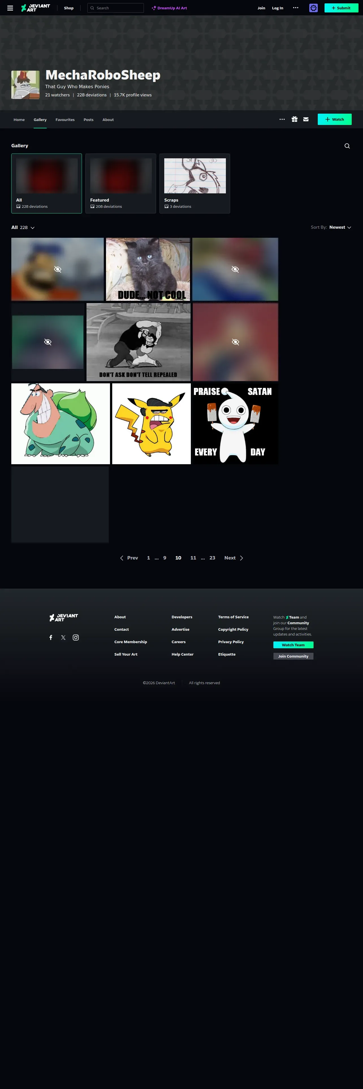Open Developers footer link
Image resolution: width=363 pixels, height=1089 pixels.
(x=182, y=617)
